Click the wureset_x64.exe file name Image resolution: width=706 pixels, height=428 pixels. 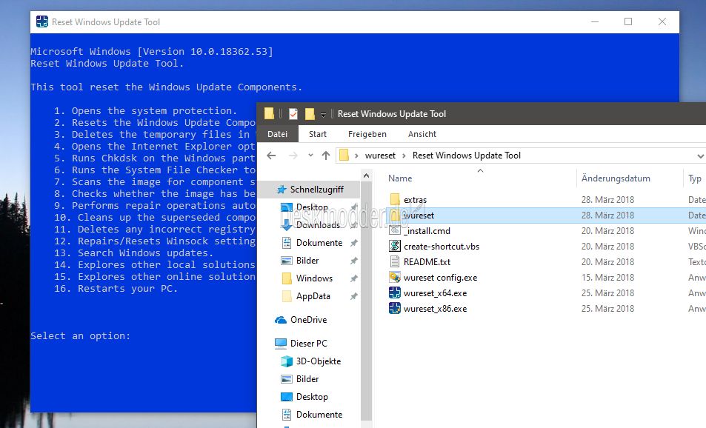click(x=435, y=293)
